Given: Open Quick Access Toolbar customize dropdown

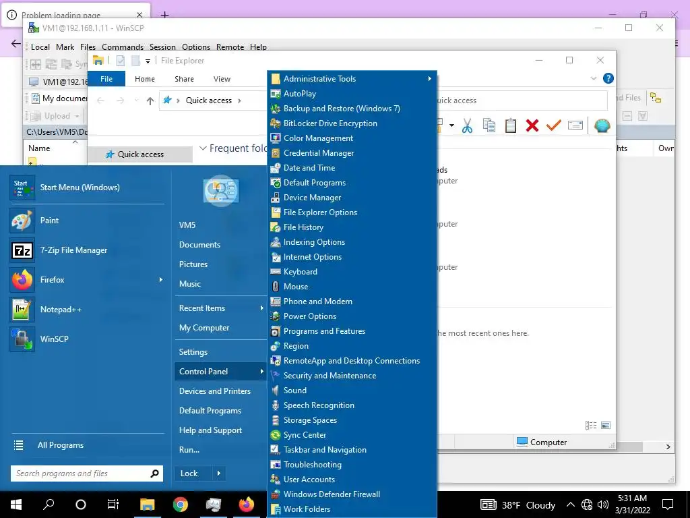Looking at the screenshot, I should click(148, 61).
